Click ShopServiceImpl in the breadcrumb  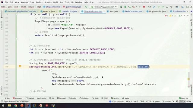[x=53, y=7]
